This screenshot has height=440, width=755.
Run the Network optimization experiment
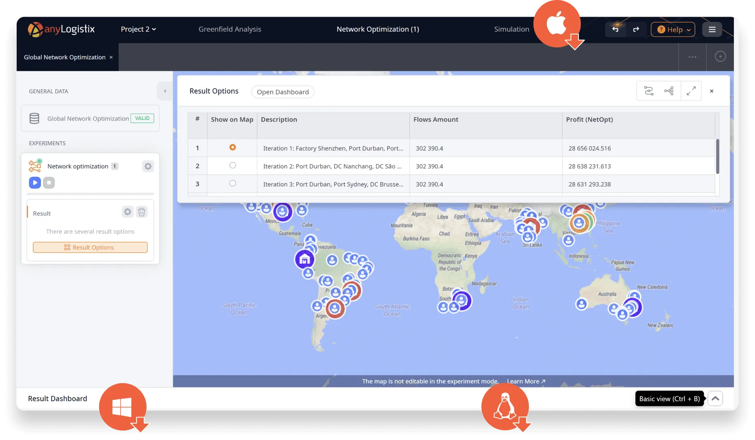click(x=35, y=182)
